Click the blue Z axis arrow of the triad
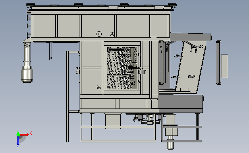This screenshot has width=249, height=153. 18,141
